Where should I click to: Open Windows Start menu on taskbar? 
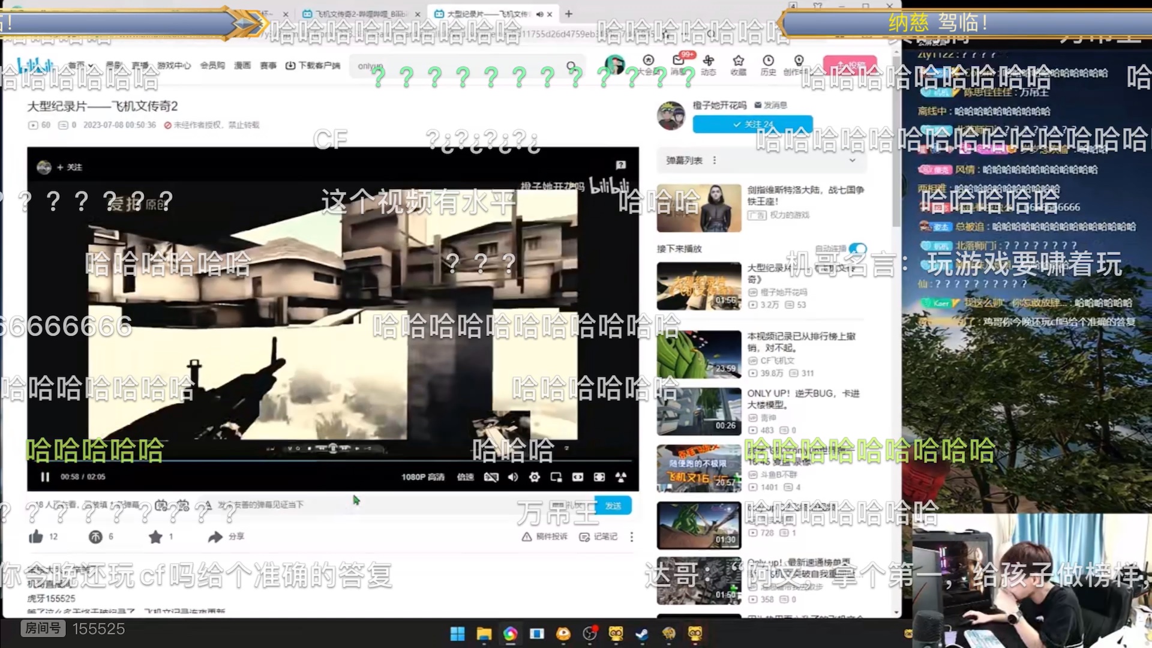(x=457, y=634)
